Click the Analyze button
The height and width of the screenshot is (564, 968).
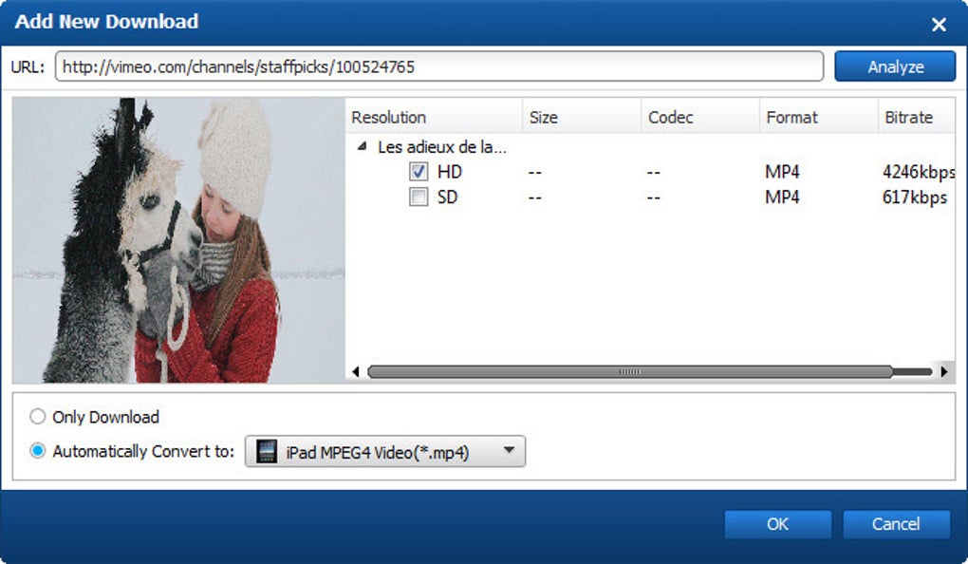click(895, 66)
